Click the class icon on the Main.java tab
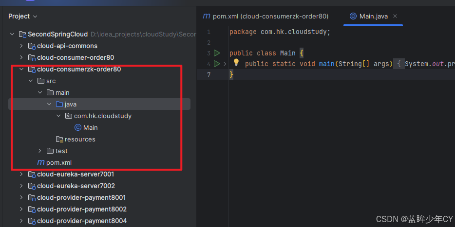 353,16
